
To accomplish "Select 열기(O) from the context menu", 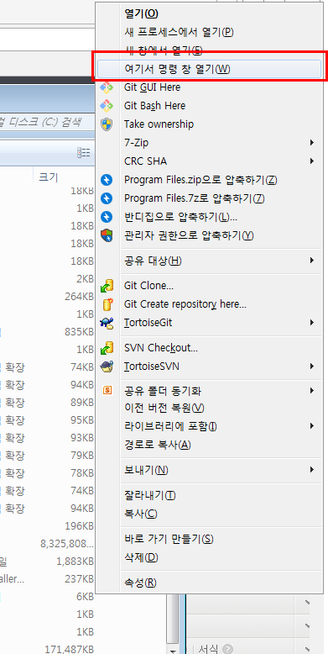I will point(210,13).
